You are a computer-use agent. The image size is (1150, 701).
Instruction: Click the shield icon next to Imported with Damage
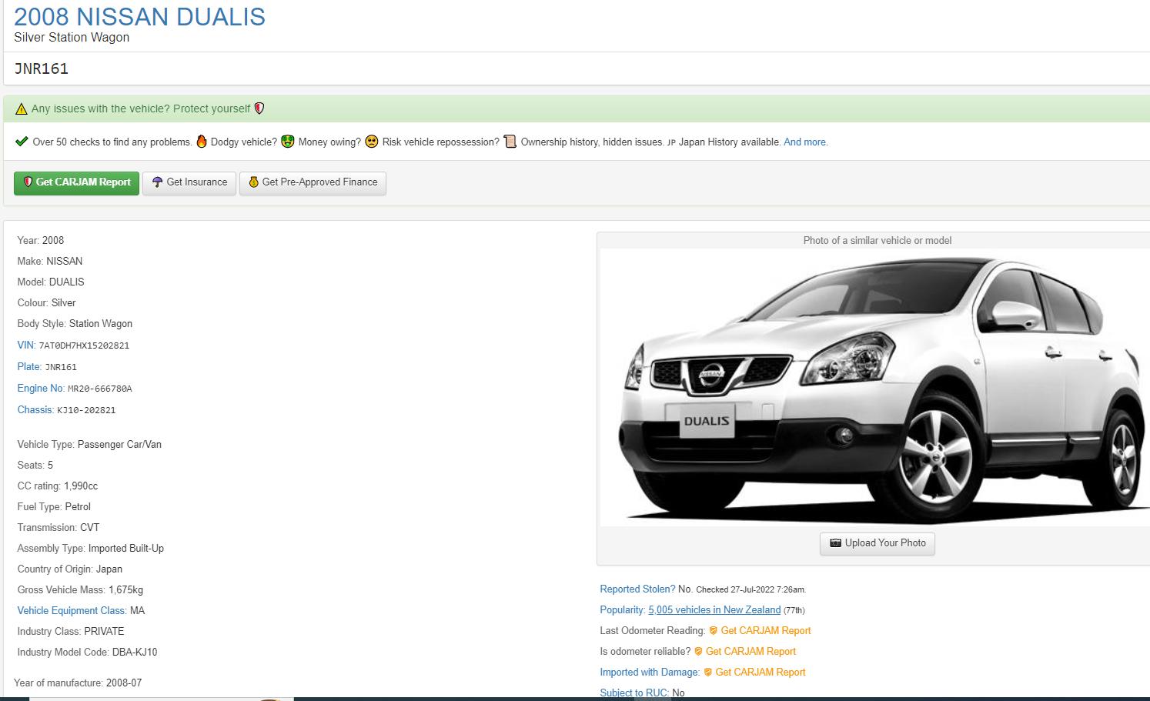pyautogui.click(x=708, y=673)
